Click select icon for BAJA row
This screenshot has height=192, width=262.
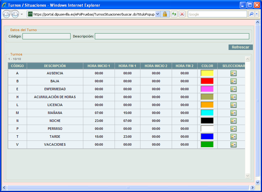tap(233, 81)
